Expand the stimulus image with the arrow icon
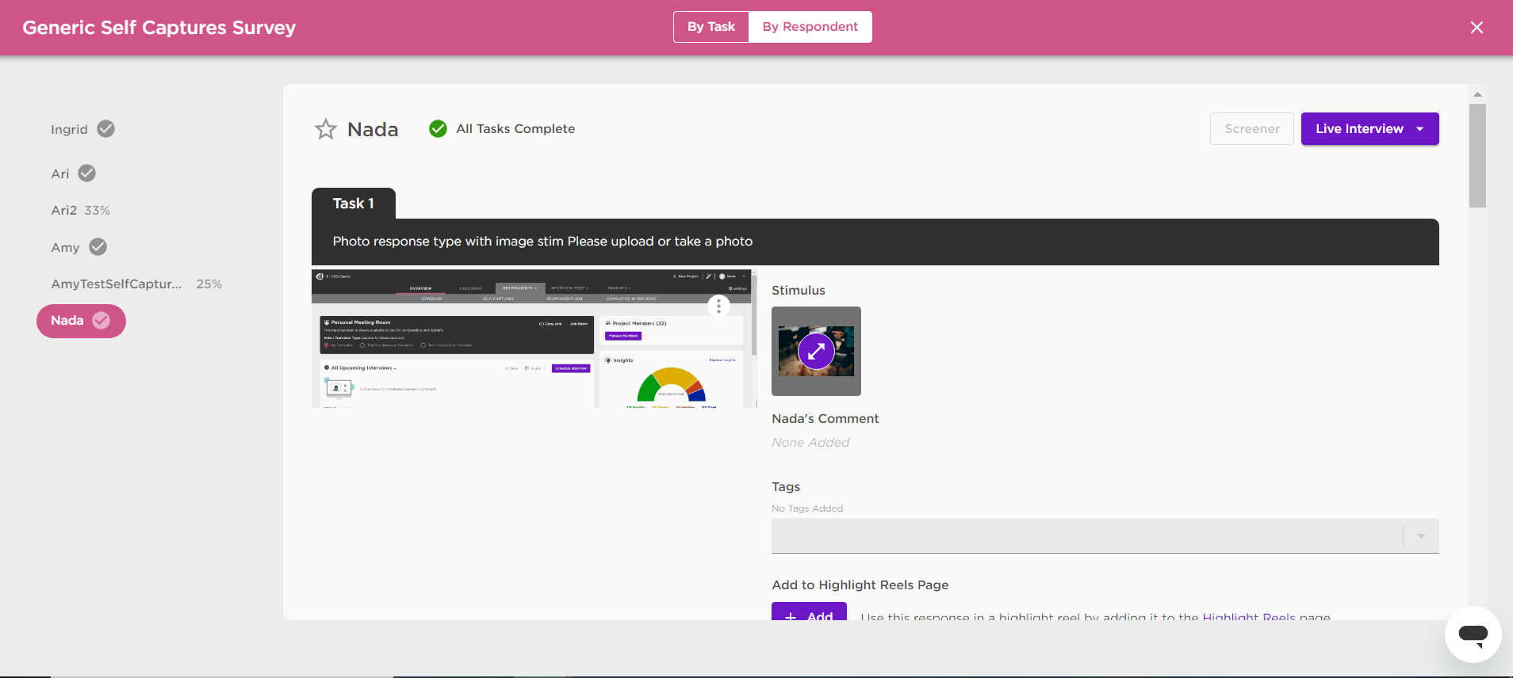Image resolution: width=1513 pixels, height=678 pixels. click(x=816, y=351)
